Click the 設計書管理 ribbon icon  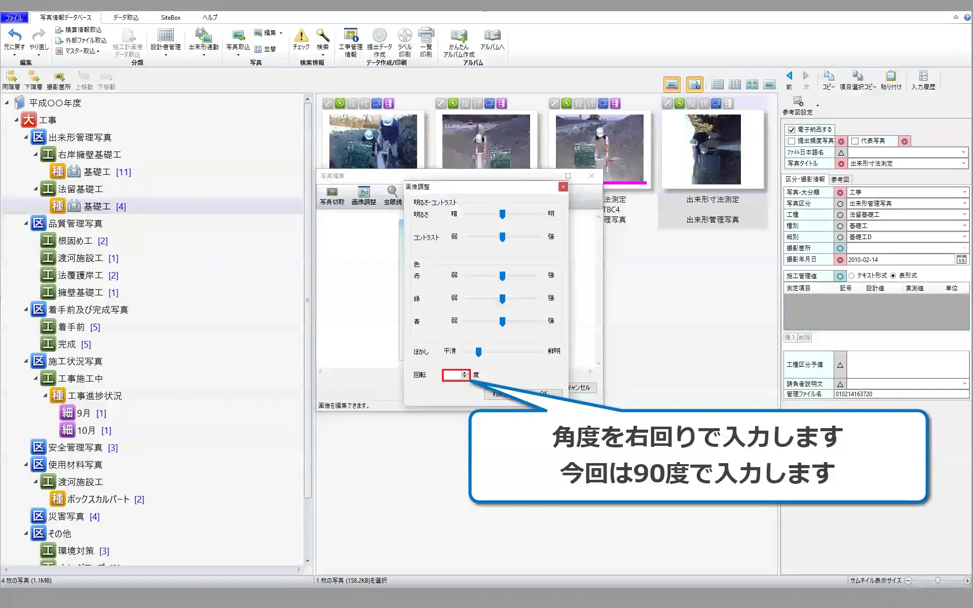165,35
